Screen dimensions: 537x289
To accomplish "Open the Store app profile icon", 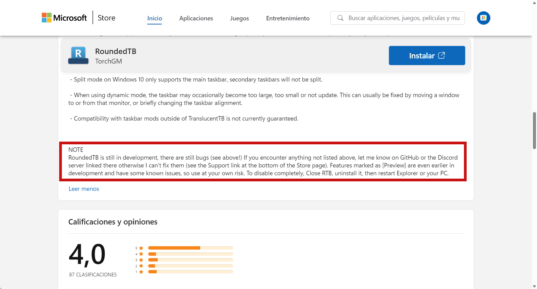I will (484, 18).
